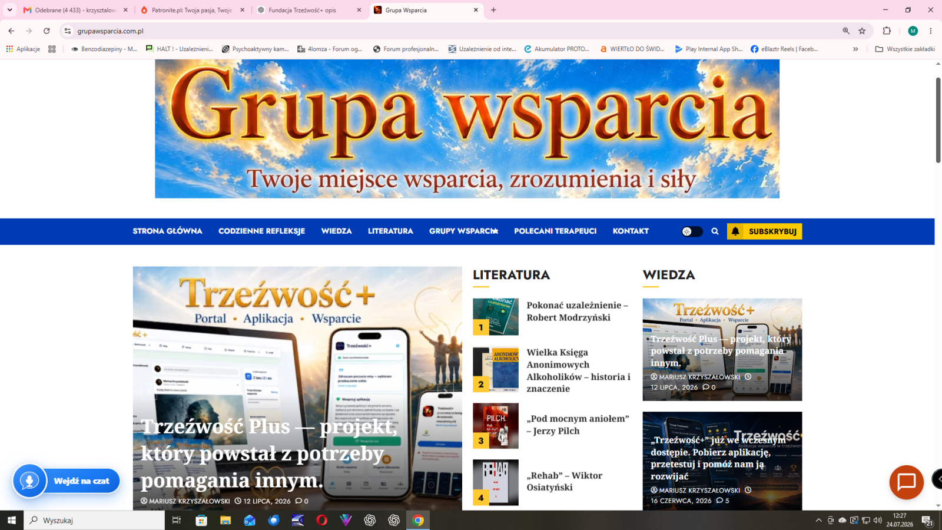Open the KONTAKT menu item
Image resolution: width=942 pixels, height=530 pixels.
pyautogui.click(x=631, y=231)
